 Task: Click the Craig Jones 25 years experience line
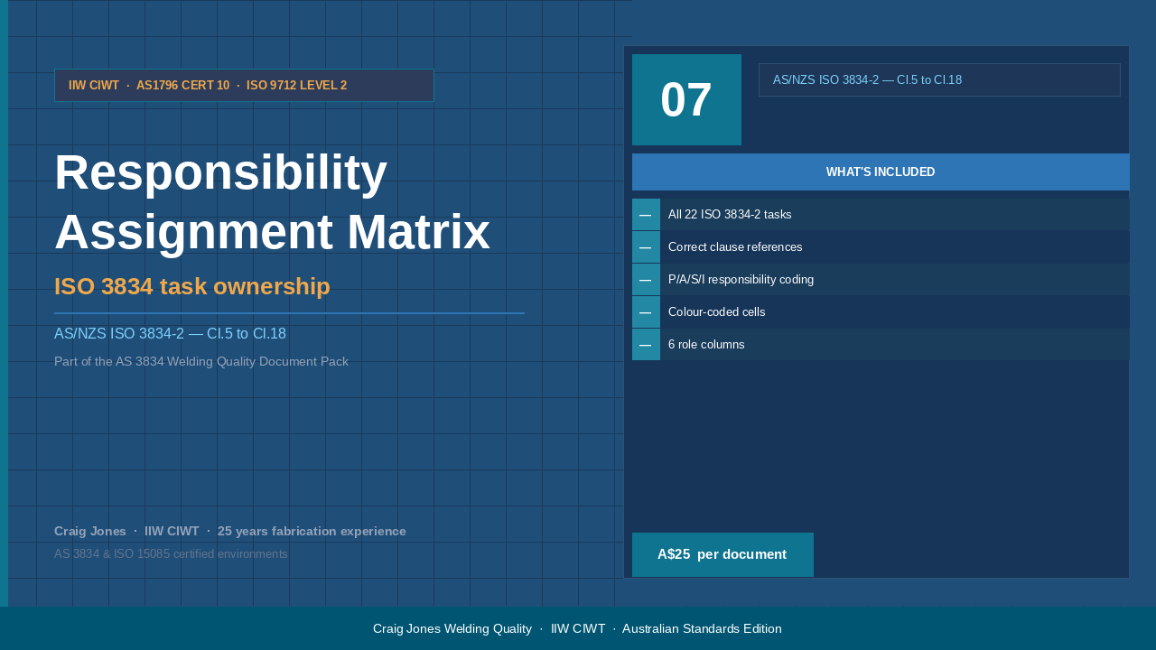pyautogui.click(x=230, y=531)
